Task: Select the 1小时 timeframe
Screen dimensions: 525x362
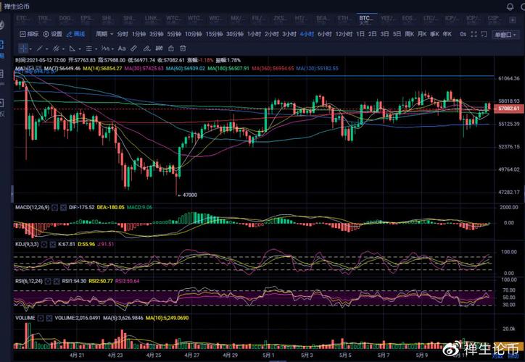Action: coord(254,34)
